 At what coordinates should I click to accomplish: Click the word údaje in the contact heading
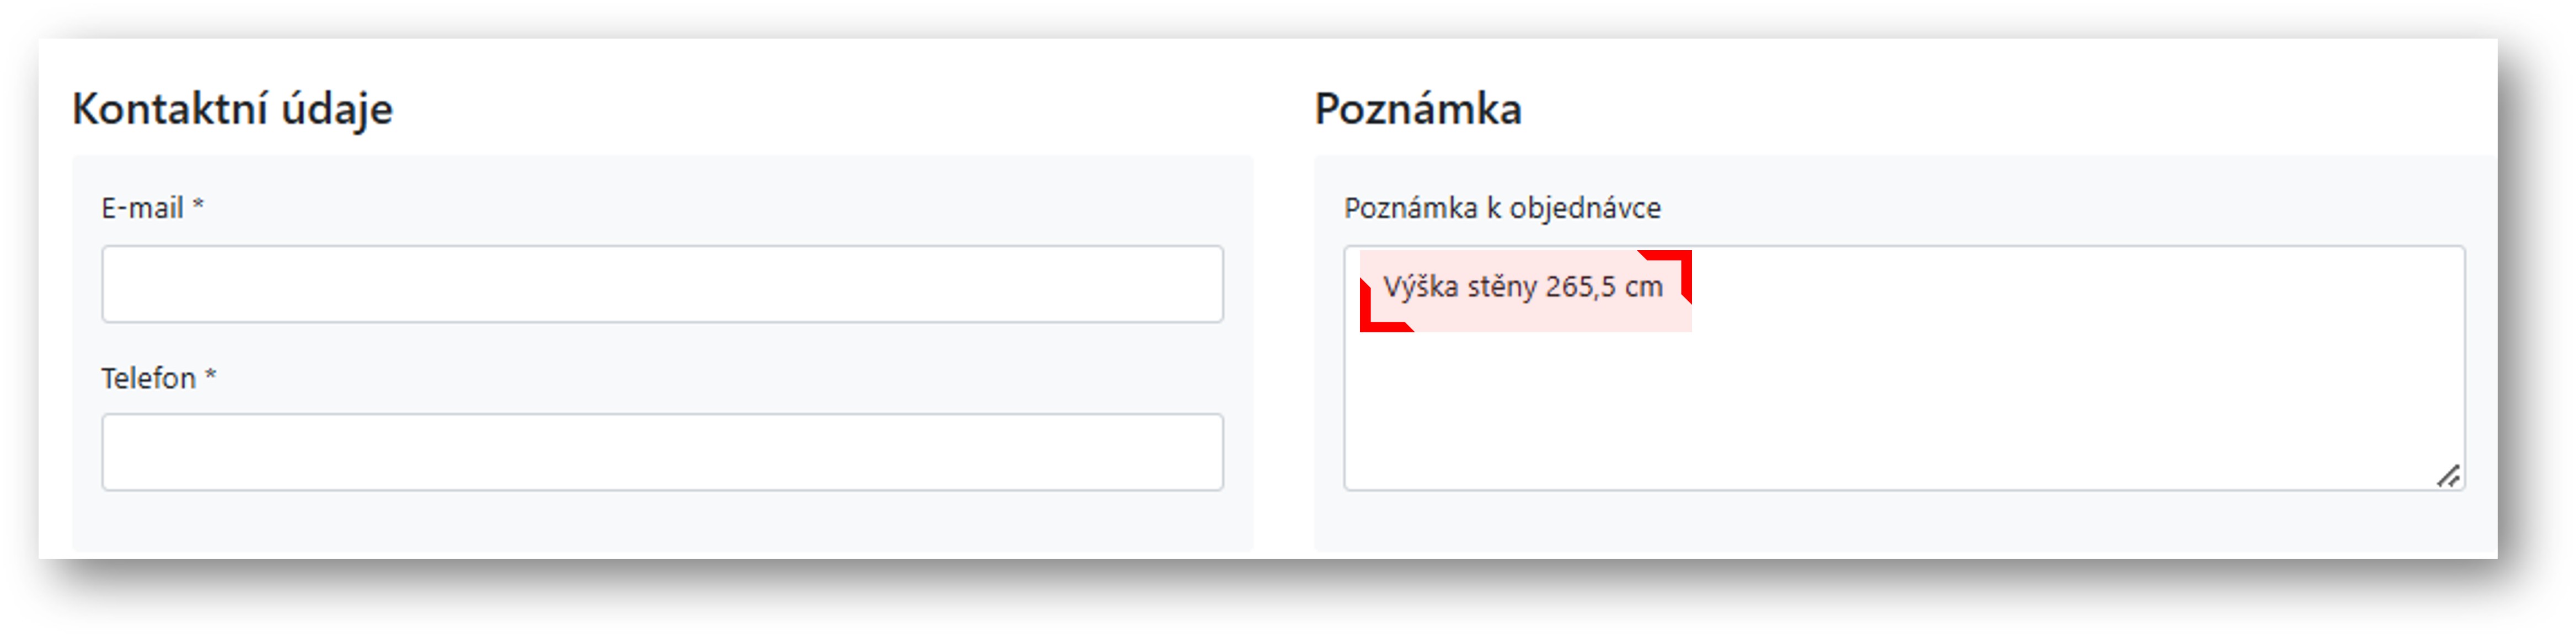tap(337, 109)
